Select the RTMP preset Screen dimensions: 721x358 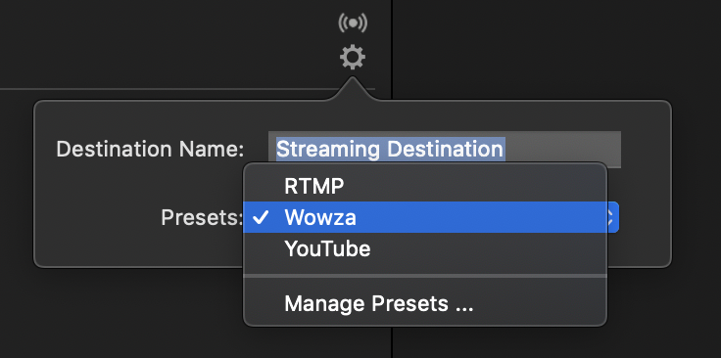[x=425, y=187]
